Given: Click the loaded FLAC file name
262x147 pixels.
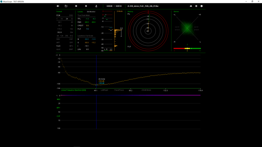Looking at the screenshot, I should point(143,6).
